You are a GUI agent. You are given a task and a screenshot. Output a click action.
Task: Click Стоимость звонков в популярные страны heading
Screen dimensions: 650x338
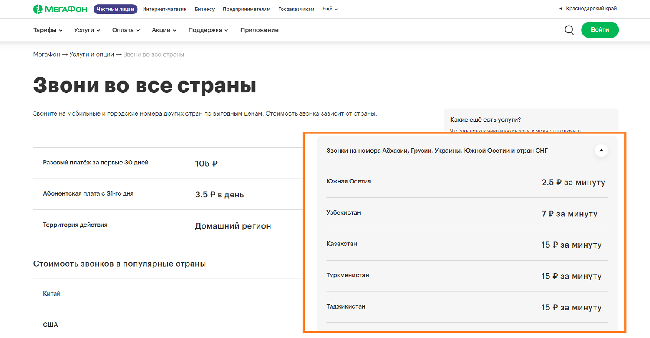[x=120, y=264]
